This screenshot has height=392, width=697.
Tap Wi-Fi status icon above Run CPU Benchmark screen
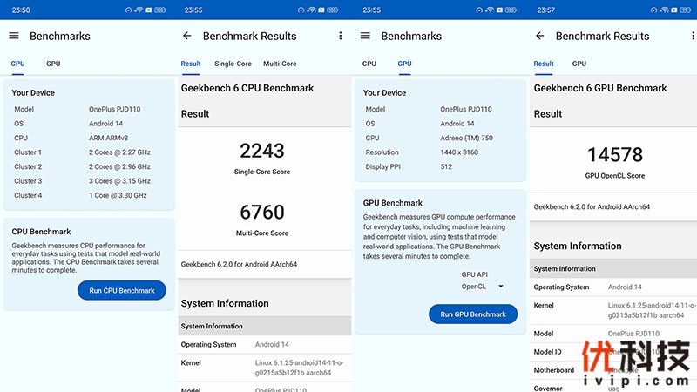click(x=138, y=10)
